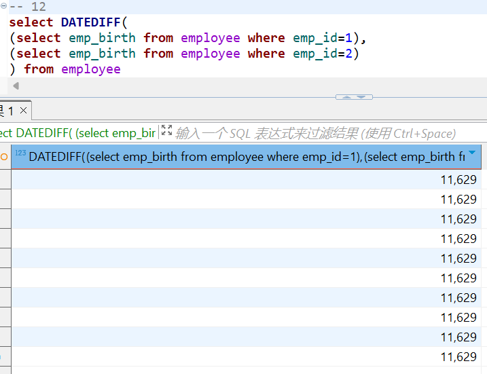
Task: Click the orange circle icon beside column header
Action: pyautogui.click(x=4, y=157)
